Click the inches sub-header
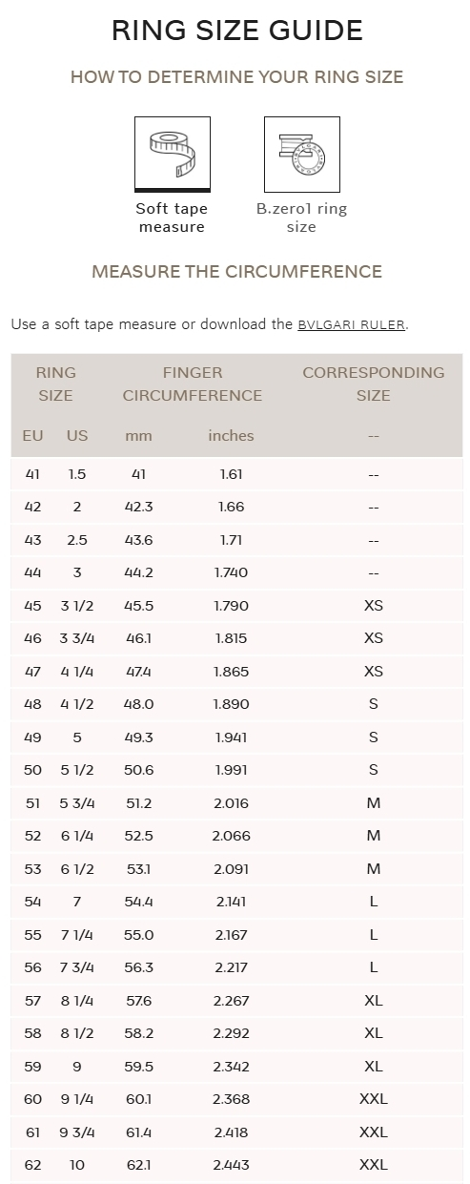This screenshot has height=1184, width=470. pyautogui.click(x=231, y=435)
